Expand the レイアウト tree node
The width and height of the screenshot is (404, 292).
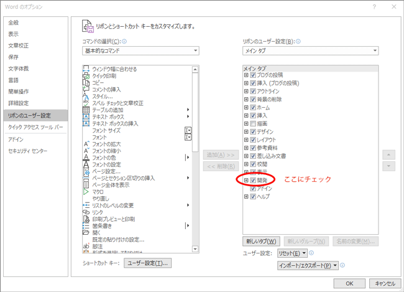[x=246, y=140]
